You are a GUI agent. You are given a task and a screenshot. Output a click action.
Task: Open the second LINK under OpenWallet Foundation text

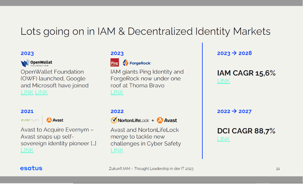[41, 92]
